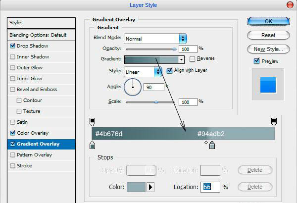The image size is (297, 203).
Task: Select the Color Overlay style row
Action: click(x=41, y=133)
